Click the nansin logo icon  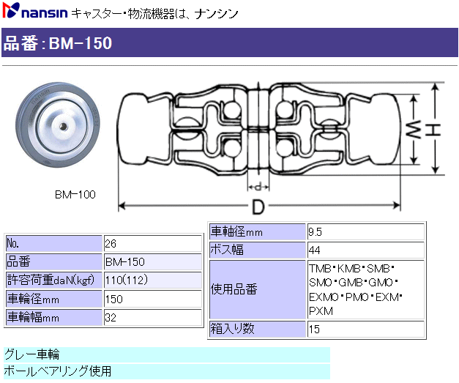11,10
